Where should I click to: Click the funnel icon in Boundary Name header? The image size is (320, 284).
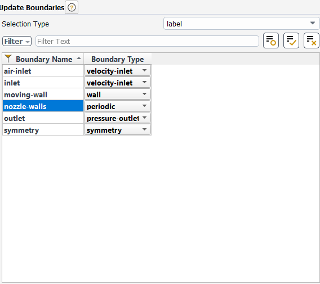[8, 58]
